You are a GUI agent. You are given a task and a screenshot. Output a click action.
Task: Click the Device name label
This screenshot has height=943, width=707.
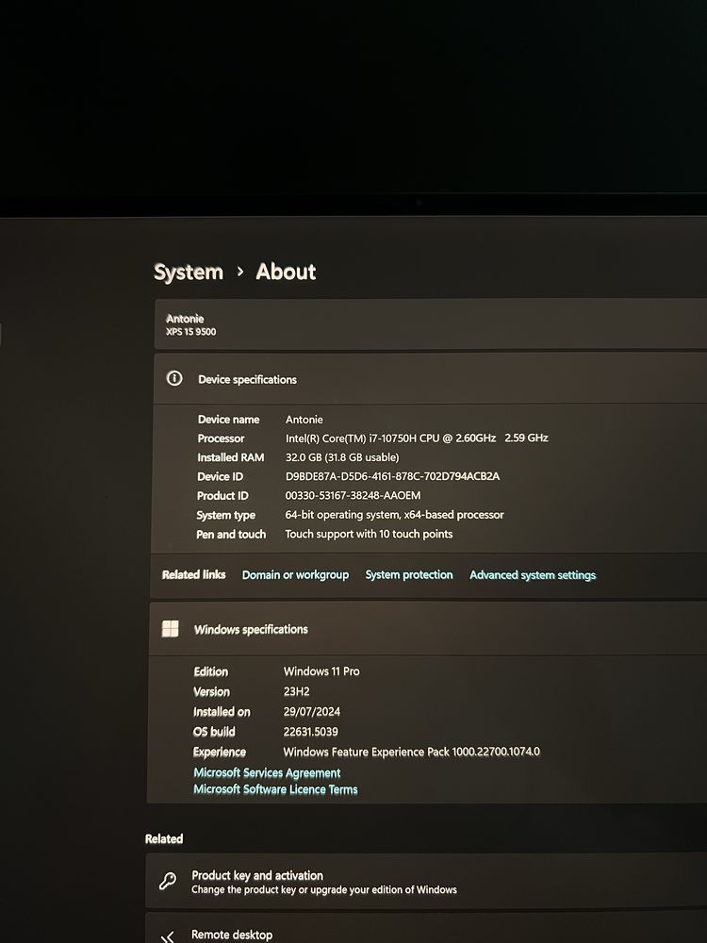(x=228, y=420)
